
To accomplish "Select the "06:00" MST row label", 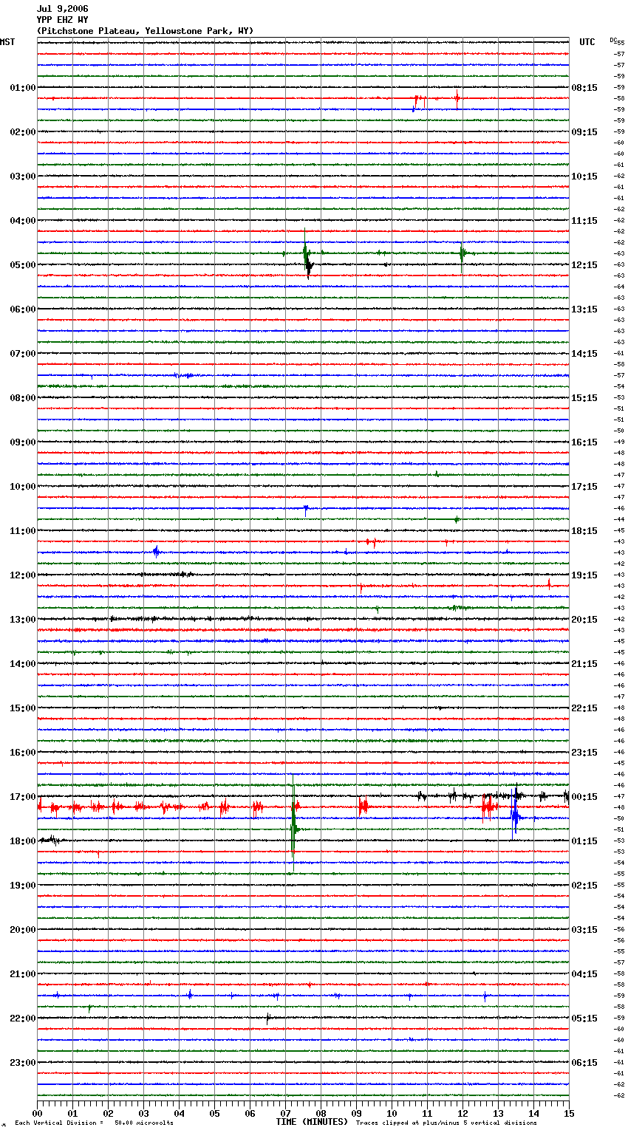I will click(23, 309).
